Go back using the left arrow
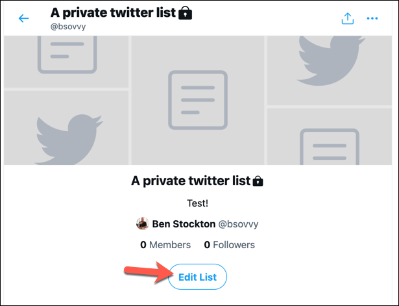 pyautogui.click(x=24, y=18)
